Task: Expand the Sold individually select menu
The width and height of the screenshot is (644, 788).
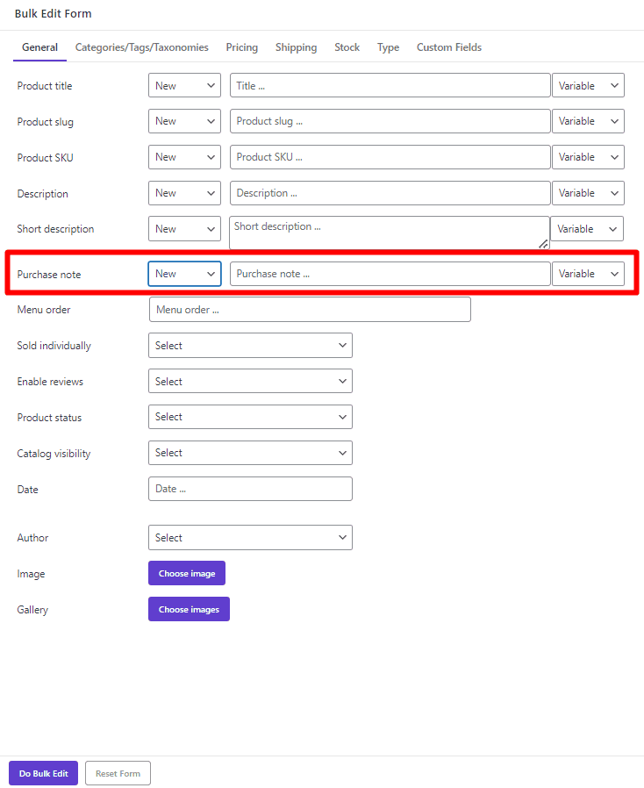Action: pyautogui.click(x=250, y=345)
